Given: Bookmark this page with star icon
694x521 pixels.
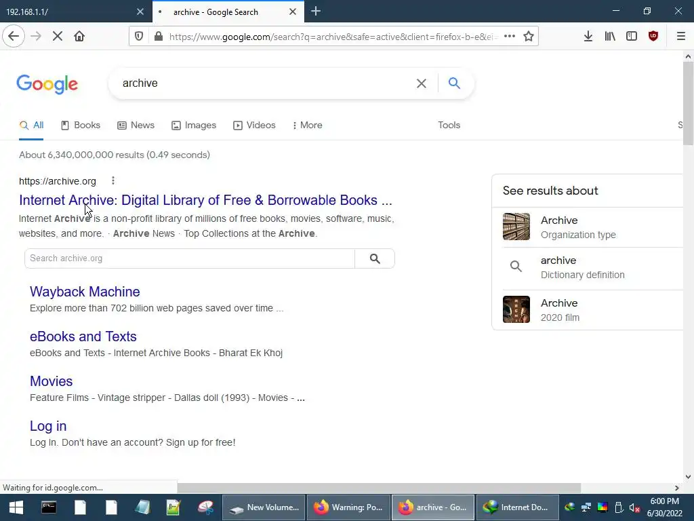Looking at the screenshot, I should 529,37.
